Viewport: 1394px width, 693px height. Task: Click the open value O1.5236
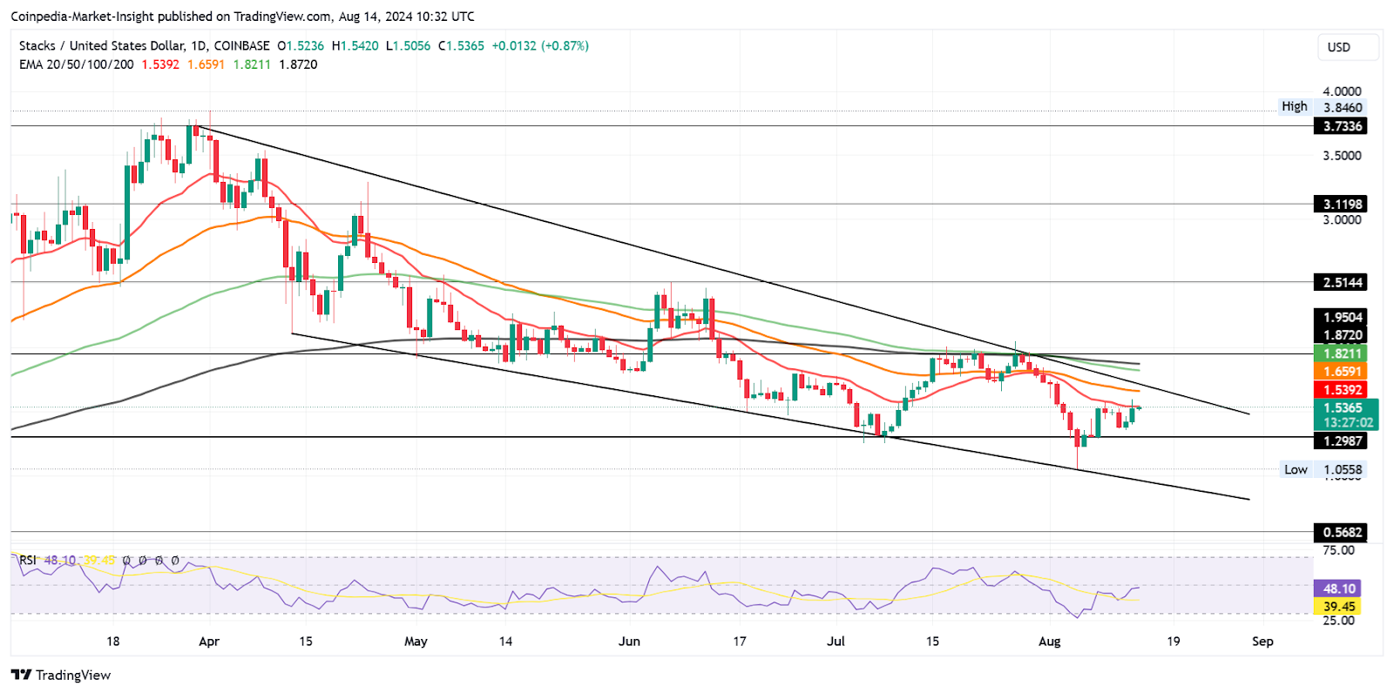click(301, 45)
